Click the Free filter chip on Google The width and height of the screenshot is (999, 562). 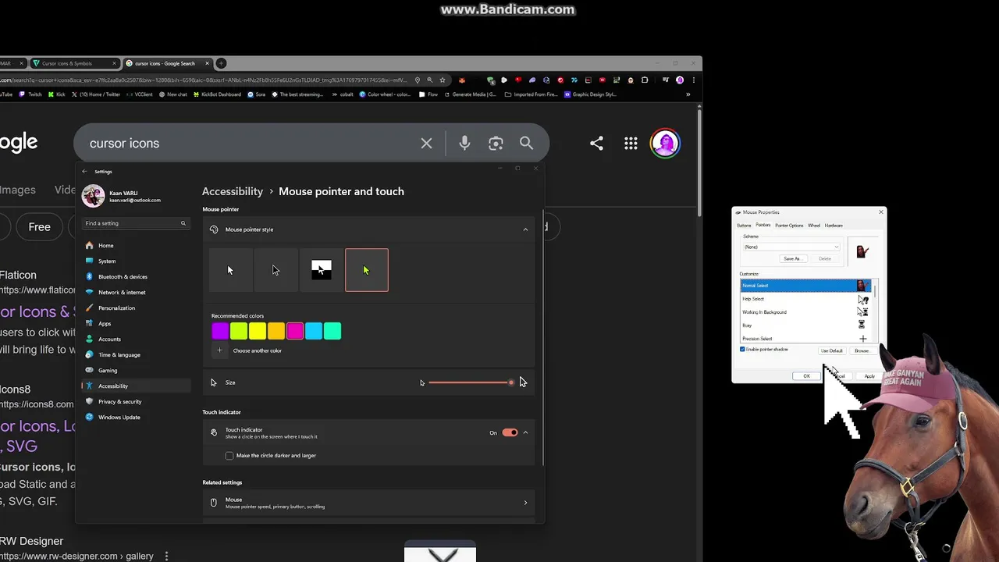[39, 227]
